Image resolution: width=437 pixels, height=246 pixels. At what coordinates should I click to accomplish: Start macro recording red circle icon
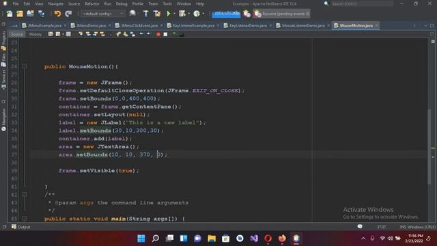(158, 34)
